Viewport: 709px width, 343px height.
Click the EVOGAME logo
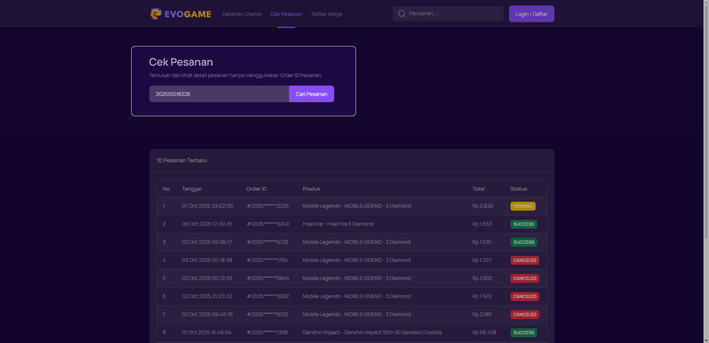point(180,14)
